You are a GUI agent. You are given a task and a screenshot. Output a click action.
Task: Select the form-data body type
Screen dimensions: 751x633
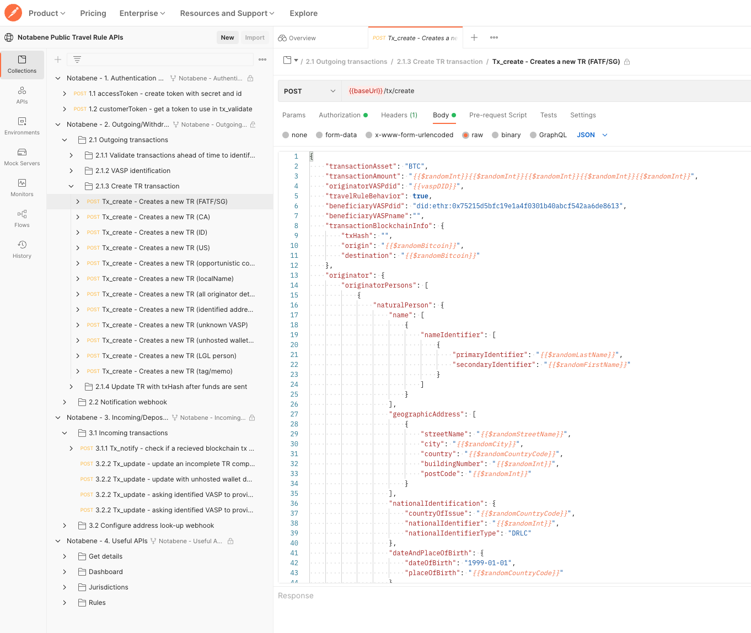(x=319, y=135)
